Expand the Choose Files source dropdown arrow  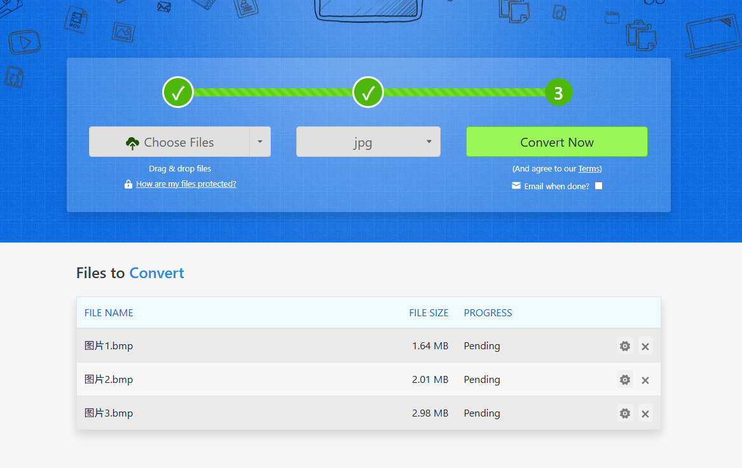coord(260,142)
